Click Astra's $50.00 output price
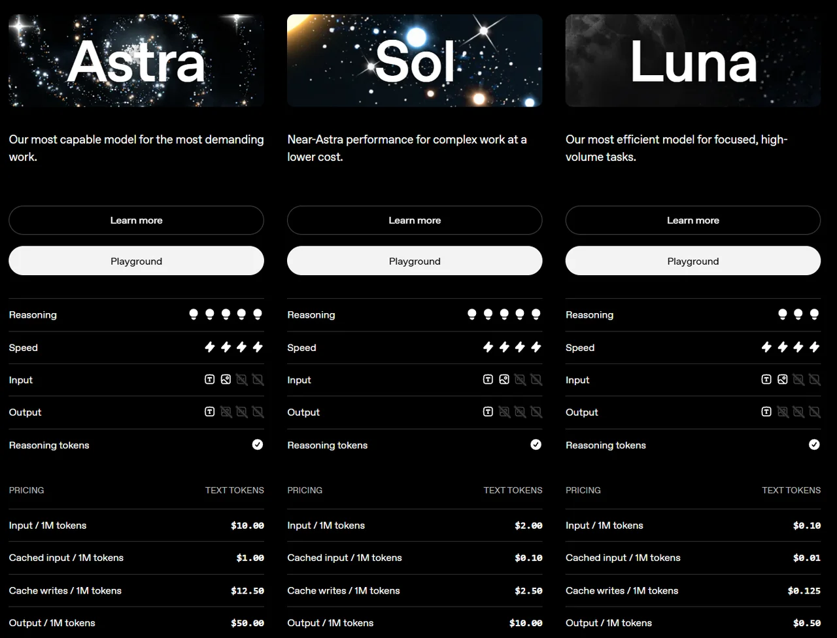The image size is (837, 638). (x=247, y=623)
